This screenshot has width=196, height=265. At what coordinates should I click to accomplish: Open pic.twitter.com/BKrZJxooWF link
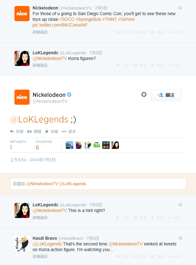pyautogui.click(x=60, y=25)
